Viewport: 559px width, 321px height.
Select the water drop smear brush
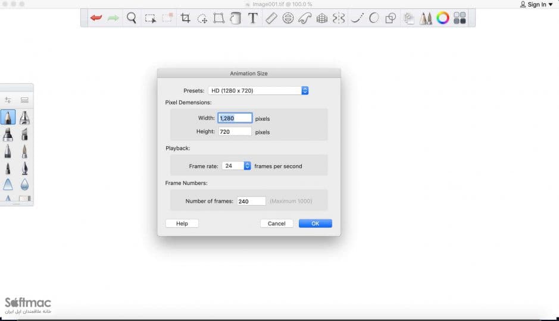click(24, 184)
